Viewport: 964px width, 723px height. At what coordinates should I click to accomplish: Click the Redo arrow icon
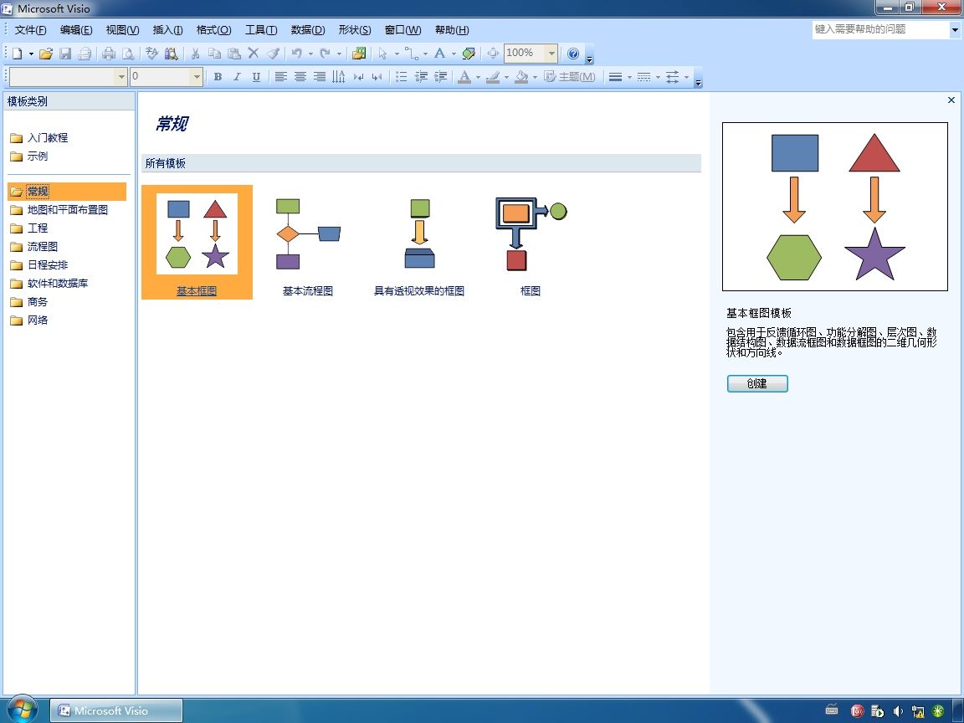(x=326, y=54)
